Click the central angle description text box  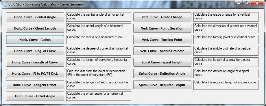pyautogui.click(x=99, y=17)
